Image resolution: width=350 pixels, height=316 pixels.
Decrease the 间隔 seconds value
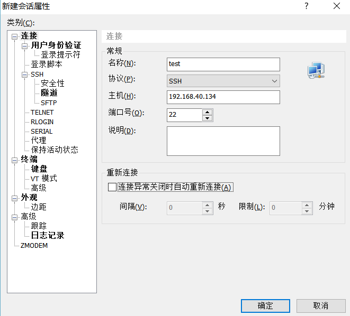208,211
